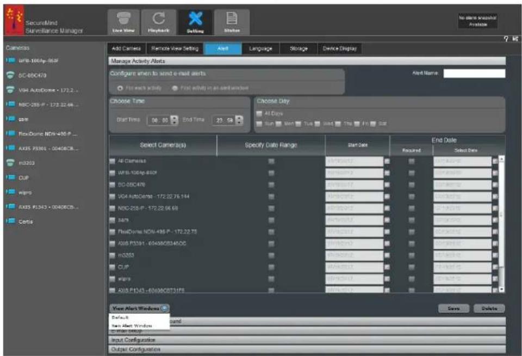Select the wipro camera icon in sidebar
Viewport: 522px width, 356px height.
pyautogui.click(x=11, y=192)
